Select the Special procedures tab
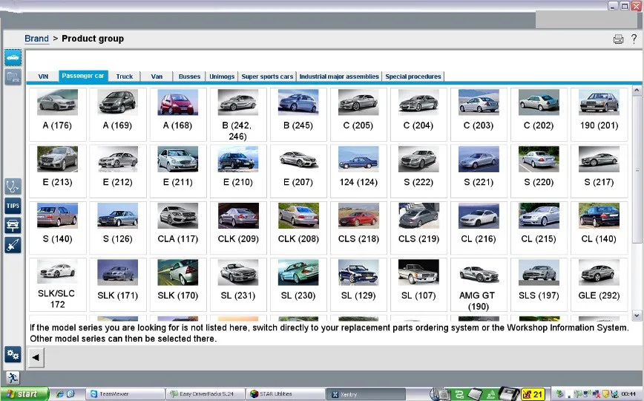 (413, 76)
